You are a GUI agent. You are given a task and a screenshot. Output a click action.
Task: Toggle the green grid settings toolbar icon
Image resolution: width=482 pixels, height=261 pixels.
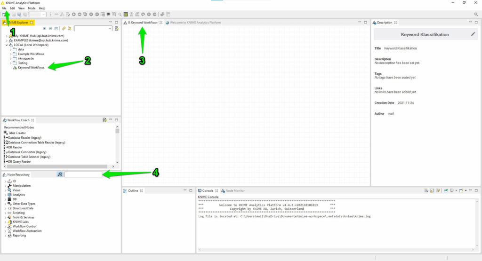click(x=126, y=15)
